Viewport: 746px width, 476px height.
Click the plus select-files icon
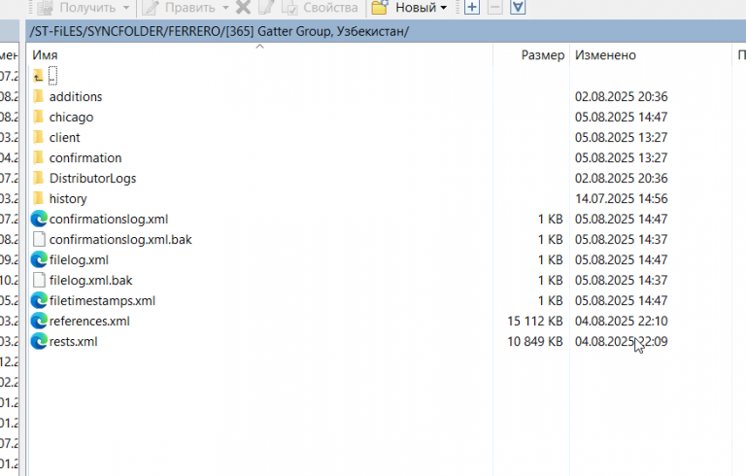click(x=471, y=7)
